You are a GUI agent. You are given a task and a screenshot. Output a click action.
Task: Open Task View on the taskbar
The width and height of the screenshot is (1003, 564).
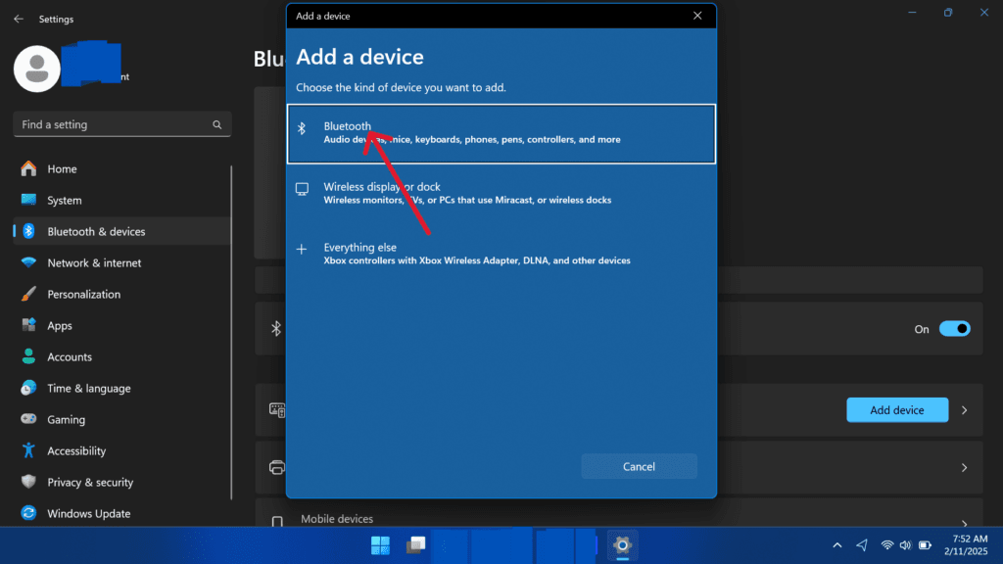pyautogui.click(x=415, y=545)
